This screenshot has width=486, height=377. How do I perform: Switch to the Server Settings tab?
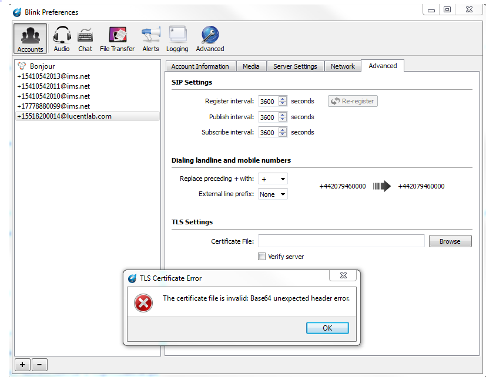[x=295, y=66]
